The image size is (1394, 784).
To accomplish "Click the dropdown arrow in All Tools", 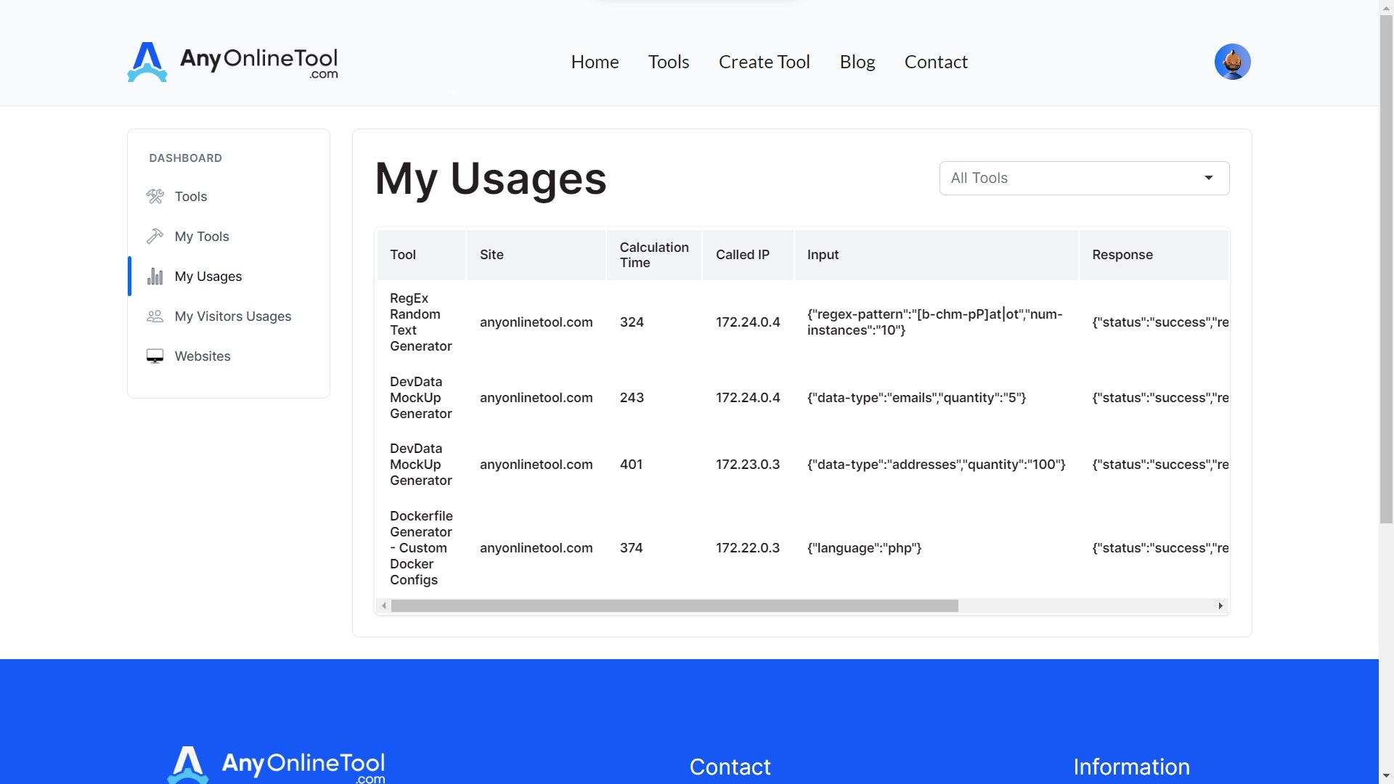I will click(x=1208, y=178).
